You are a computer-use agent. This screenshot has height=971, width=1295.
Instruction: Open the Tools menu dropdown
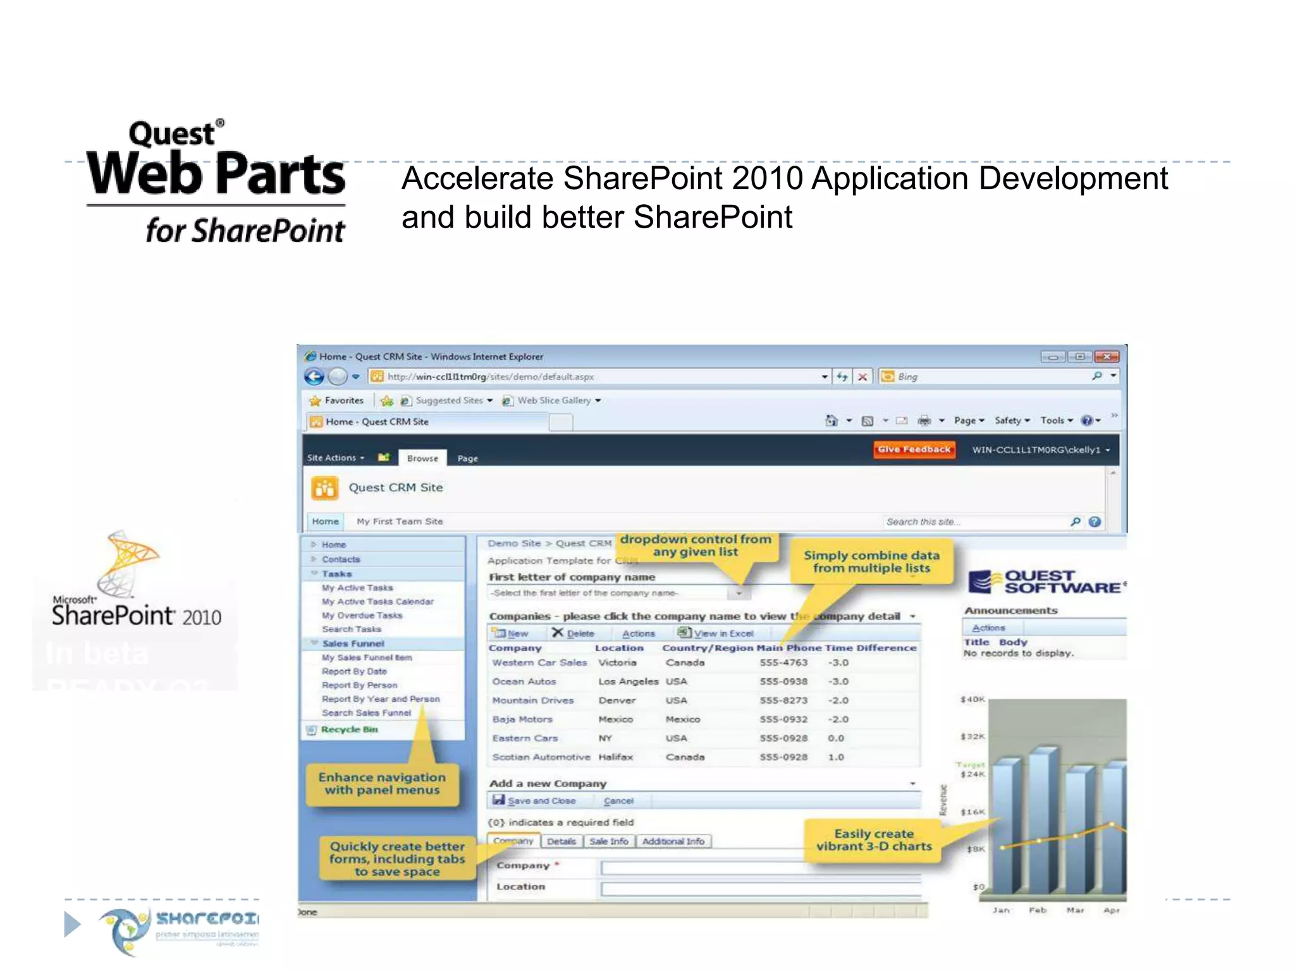click(x=1057, y=420)
